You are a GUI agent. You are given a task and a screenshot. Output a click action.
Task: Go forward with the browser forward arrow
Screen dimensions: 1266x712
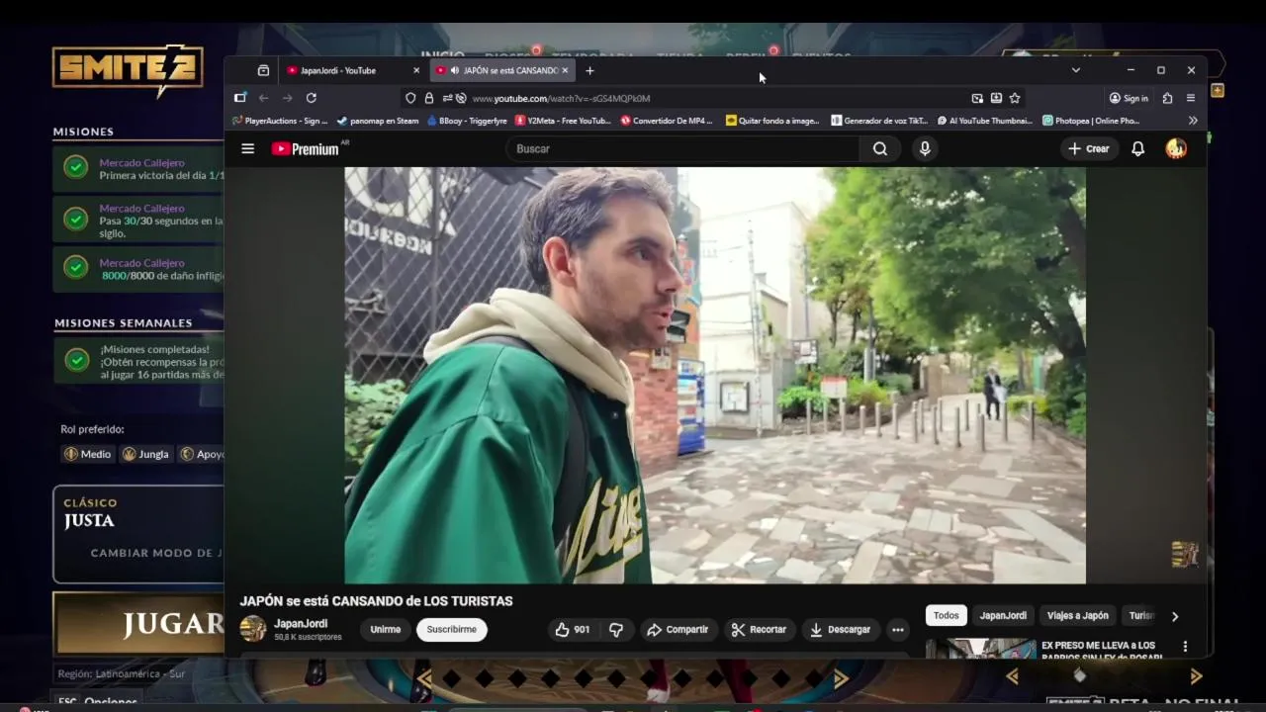pyautogui.click(x=288, y=98)
